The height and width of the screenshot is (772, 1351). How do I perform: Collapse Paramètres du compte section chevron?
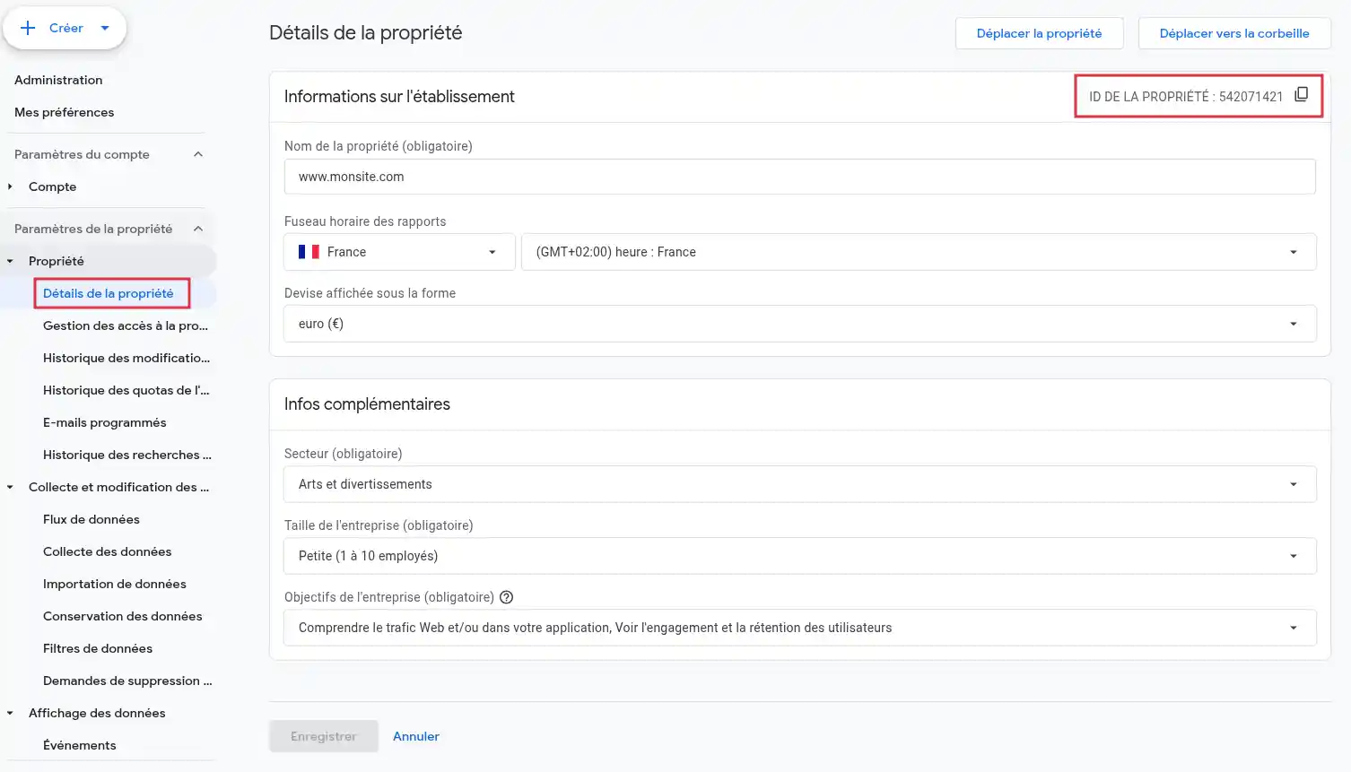198,154
